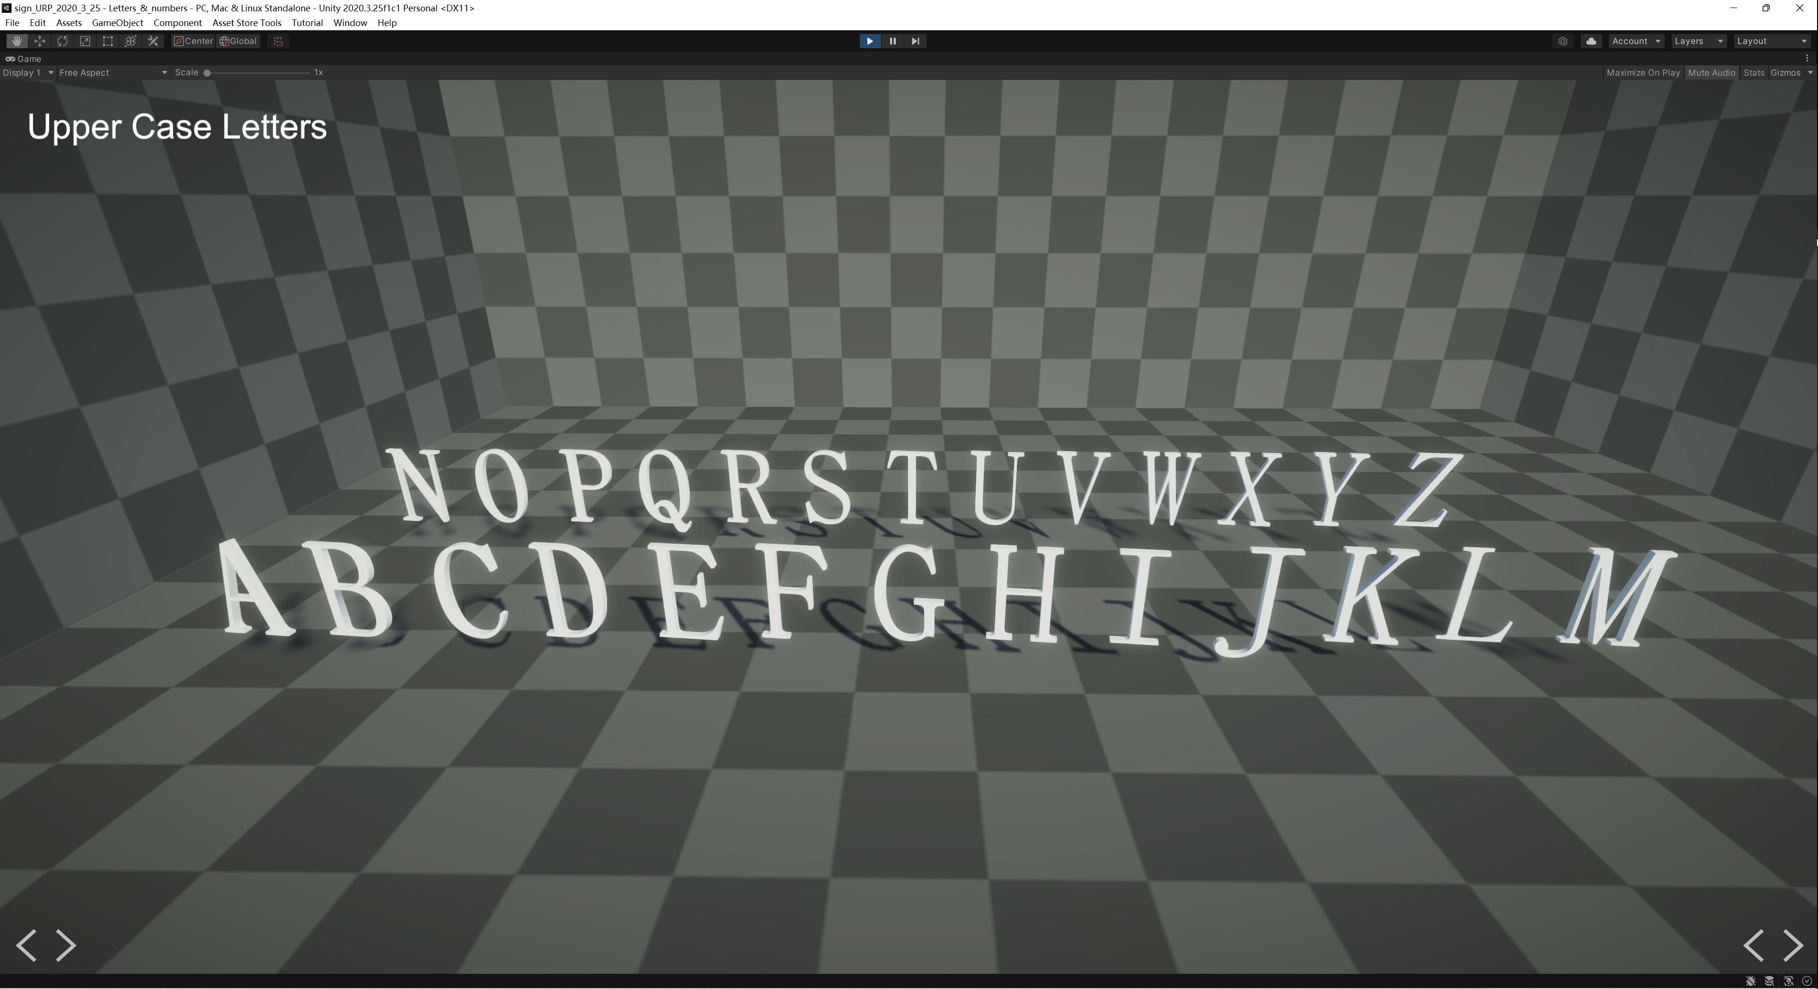
Task: Stop play mode with Play button
Action: coord(869,41)
